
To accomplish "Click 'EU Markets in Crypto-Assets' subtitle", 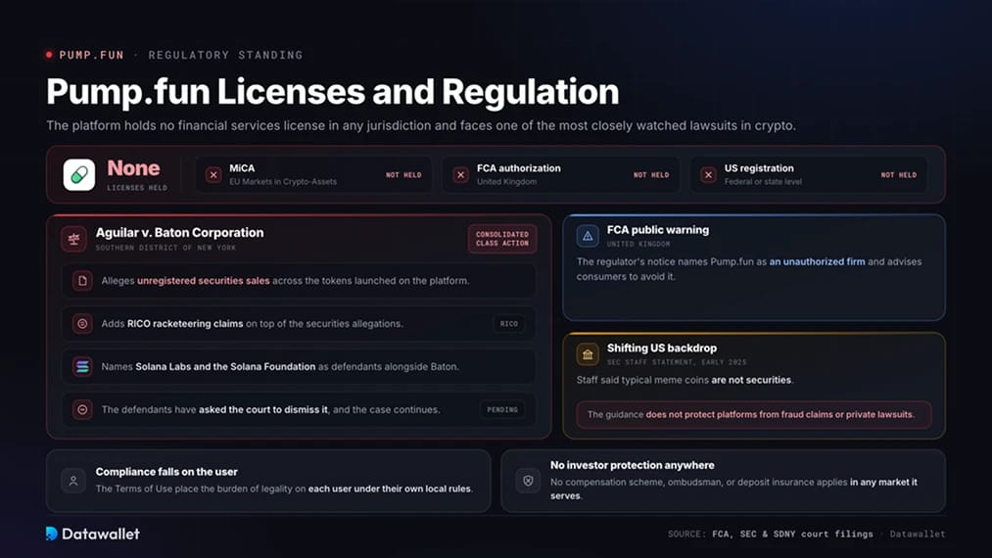I will 283,181.
